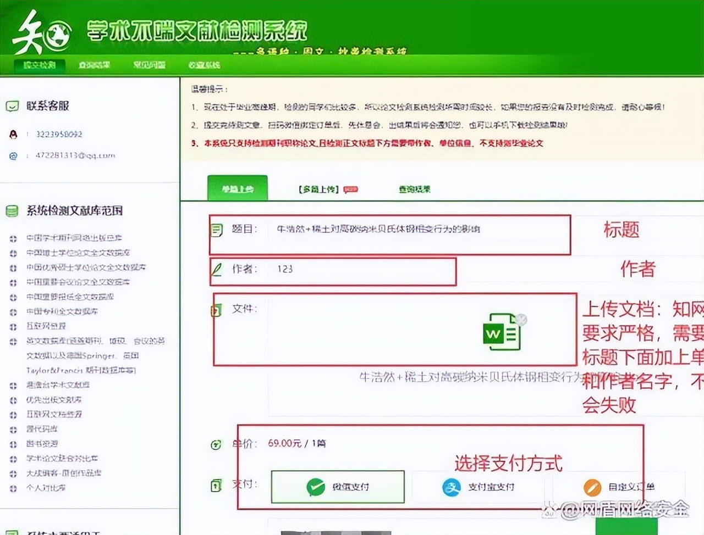Click the 系统检测文献库范围 database icon
This screenshot has width=704, height=535.
coord(12,211)
